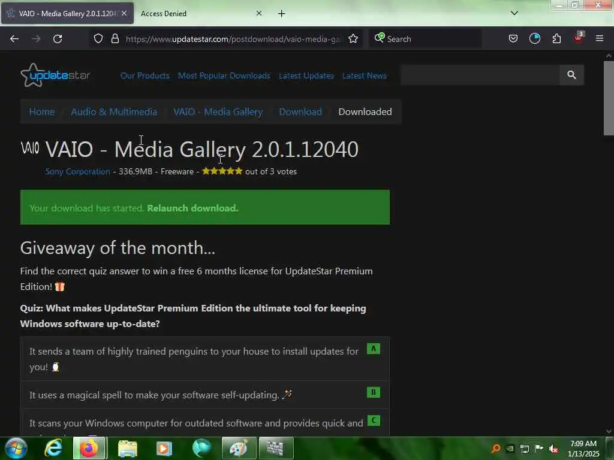This screenshot has height=460, width=614.
Task: Click the page vertical scrollbar thumb
Action: point(609,98)
